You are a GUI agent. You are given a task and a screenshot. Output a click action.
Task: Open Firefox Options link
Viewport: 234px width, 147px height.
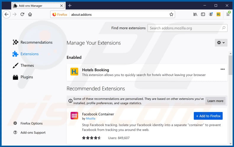point(31,123)
